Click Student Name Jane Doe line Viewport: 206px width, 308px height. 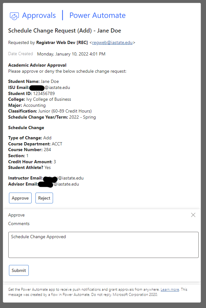34,82
